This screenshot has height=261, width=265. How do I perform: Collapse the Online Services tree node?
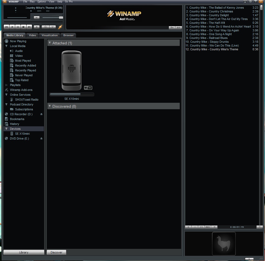[x=6, y=95]
